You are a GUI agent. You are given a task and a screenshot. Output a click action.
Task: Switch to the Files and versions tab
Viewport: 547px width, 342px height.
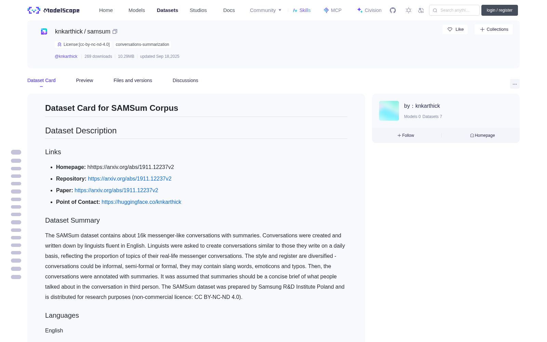pyautogui.click(x=133, y=80)
